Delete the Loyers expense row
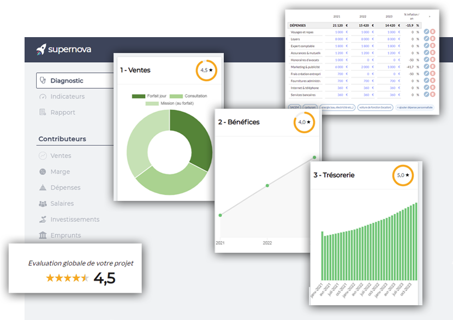The image size is (453, 320). (432, 39)
